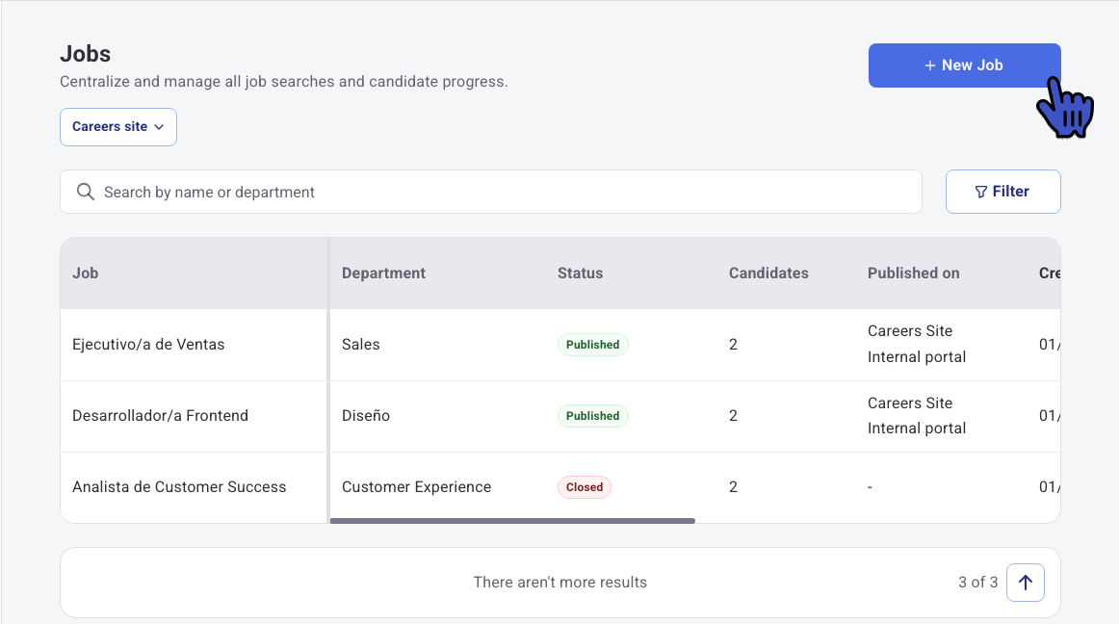Open the Filter button
This screenshot has height=624, width=1119.
[x=1002, y=192]
